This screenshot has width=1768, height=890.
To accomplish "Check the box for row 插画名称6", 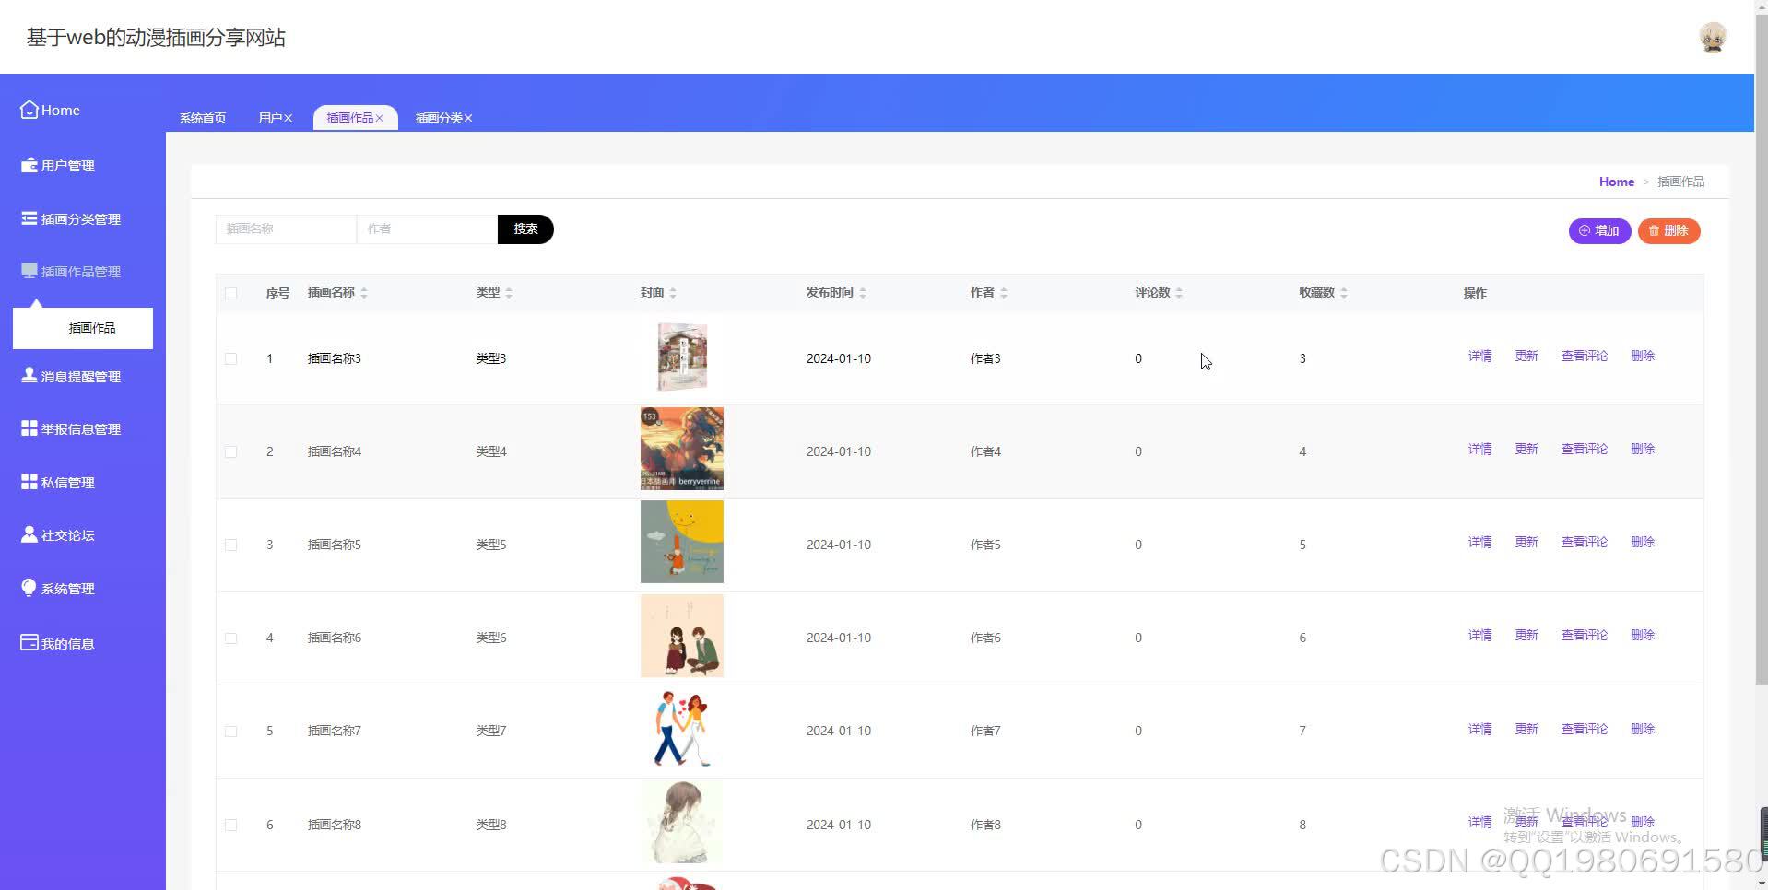I will coord(230,638).
